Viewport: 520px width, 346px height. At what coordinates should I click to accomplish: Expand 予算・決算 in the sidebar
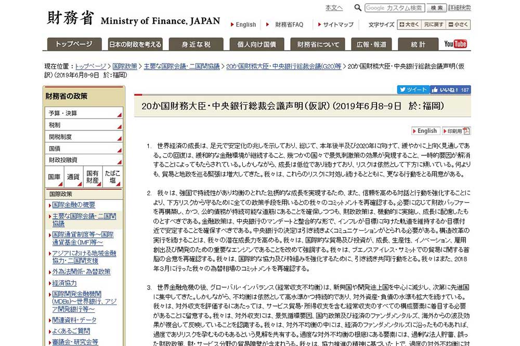tap(84, 113)
